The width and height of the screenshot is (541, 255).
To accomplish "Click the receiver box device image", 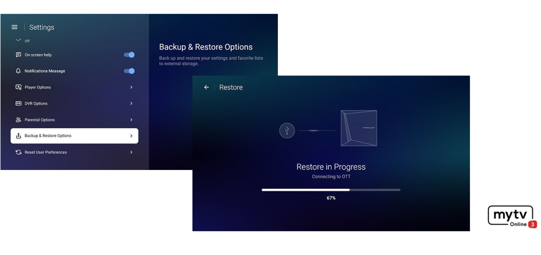I will point(359,128).
